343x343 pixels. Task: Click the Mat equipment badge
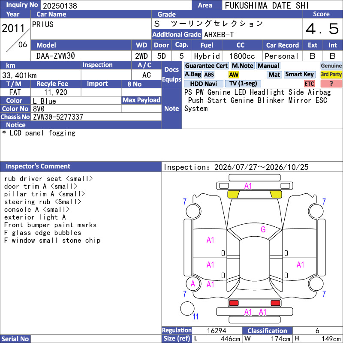tap(274, 75)
